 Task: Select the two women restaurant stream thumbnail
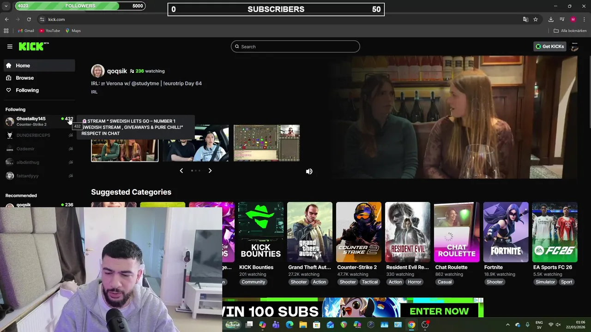(x=125, y=150)
